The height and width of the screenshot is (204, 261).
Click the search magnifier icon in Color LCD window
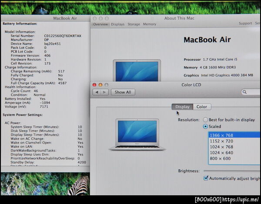click(x=244, y=92)
